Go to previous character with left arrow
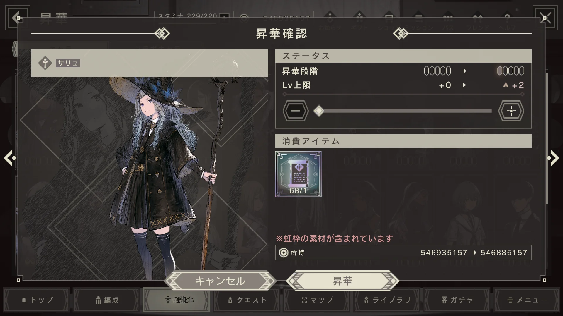563x316 pixels. (x=10, y=158)
